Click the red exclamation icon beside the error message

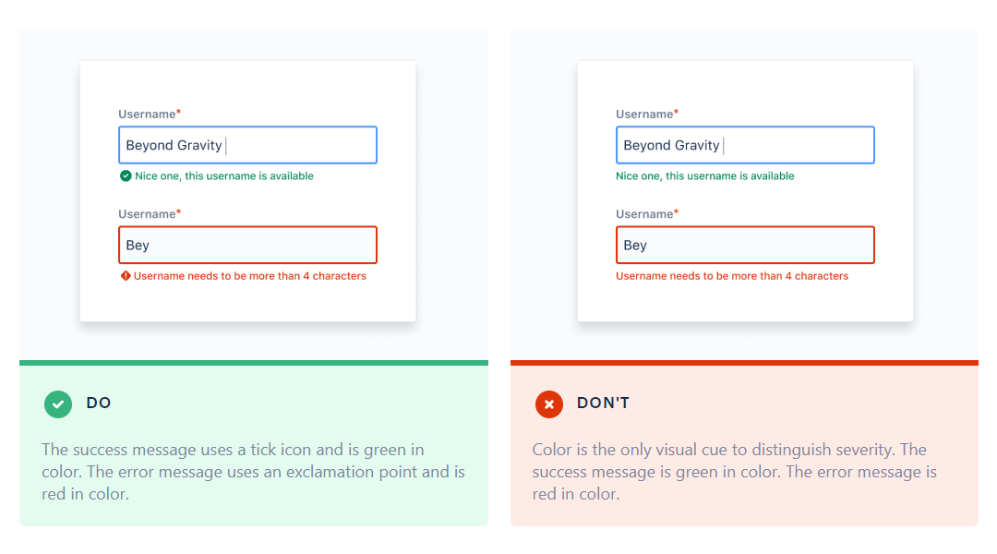[x=126, y=276]
